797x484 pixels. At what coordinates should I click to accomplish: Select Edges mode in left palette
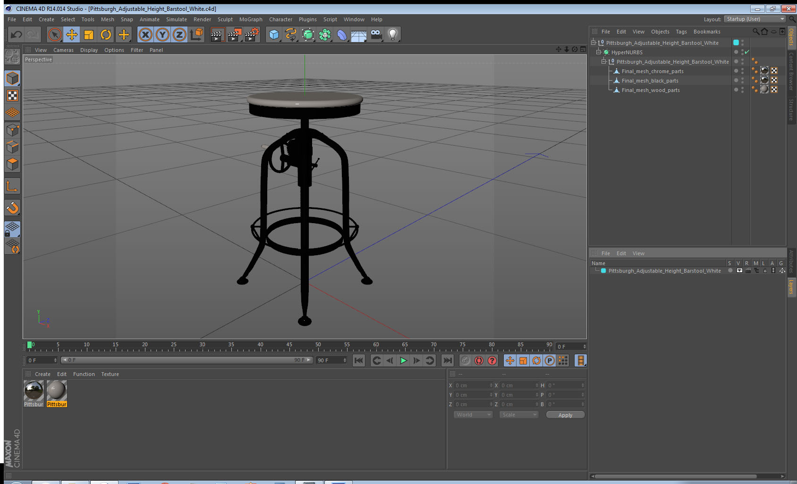pos(12,147)
